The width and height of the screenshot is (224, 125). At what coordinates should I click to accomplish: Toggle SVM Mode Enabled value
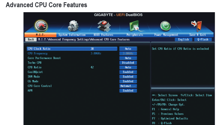point(128,77)
